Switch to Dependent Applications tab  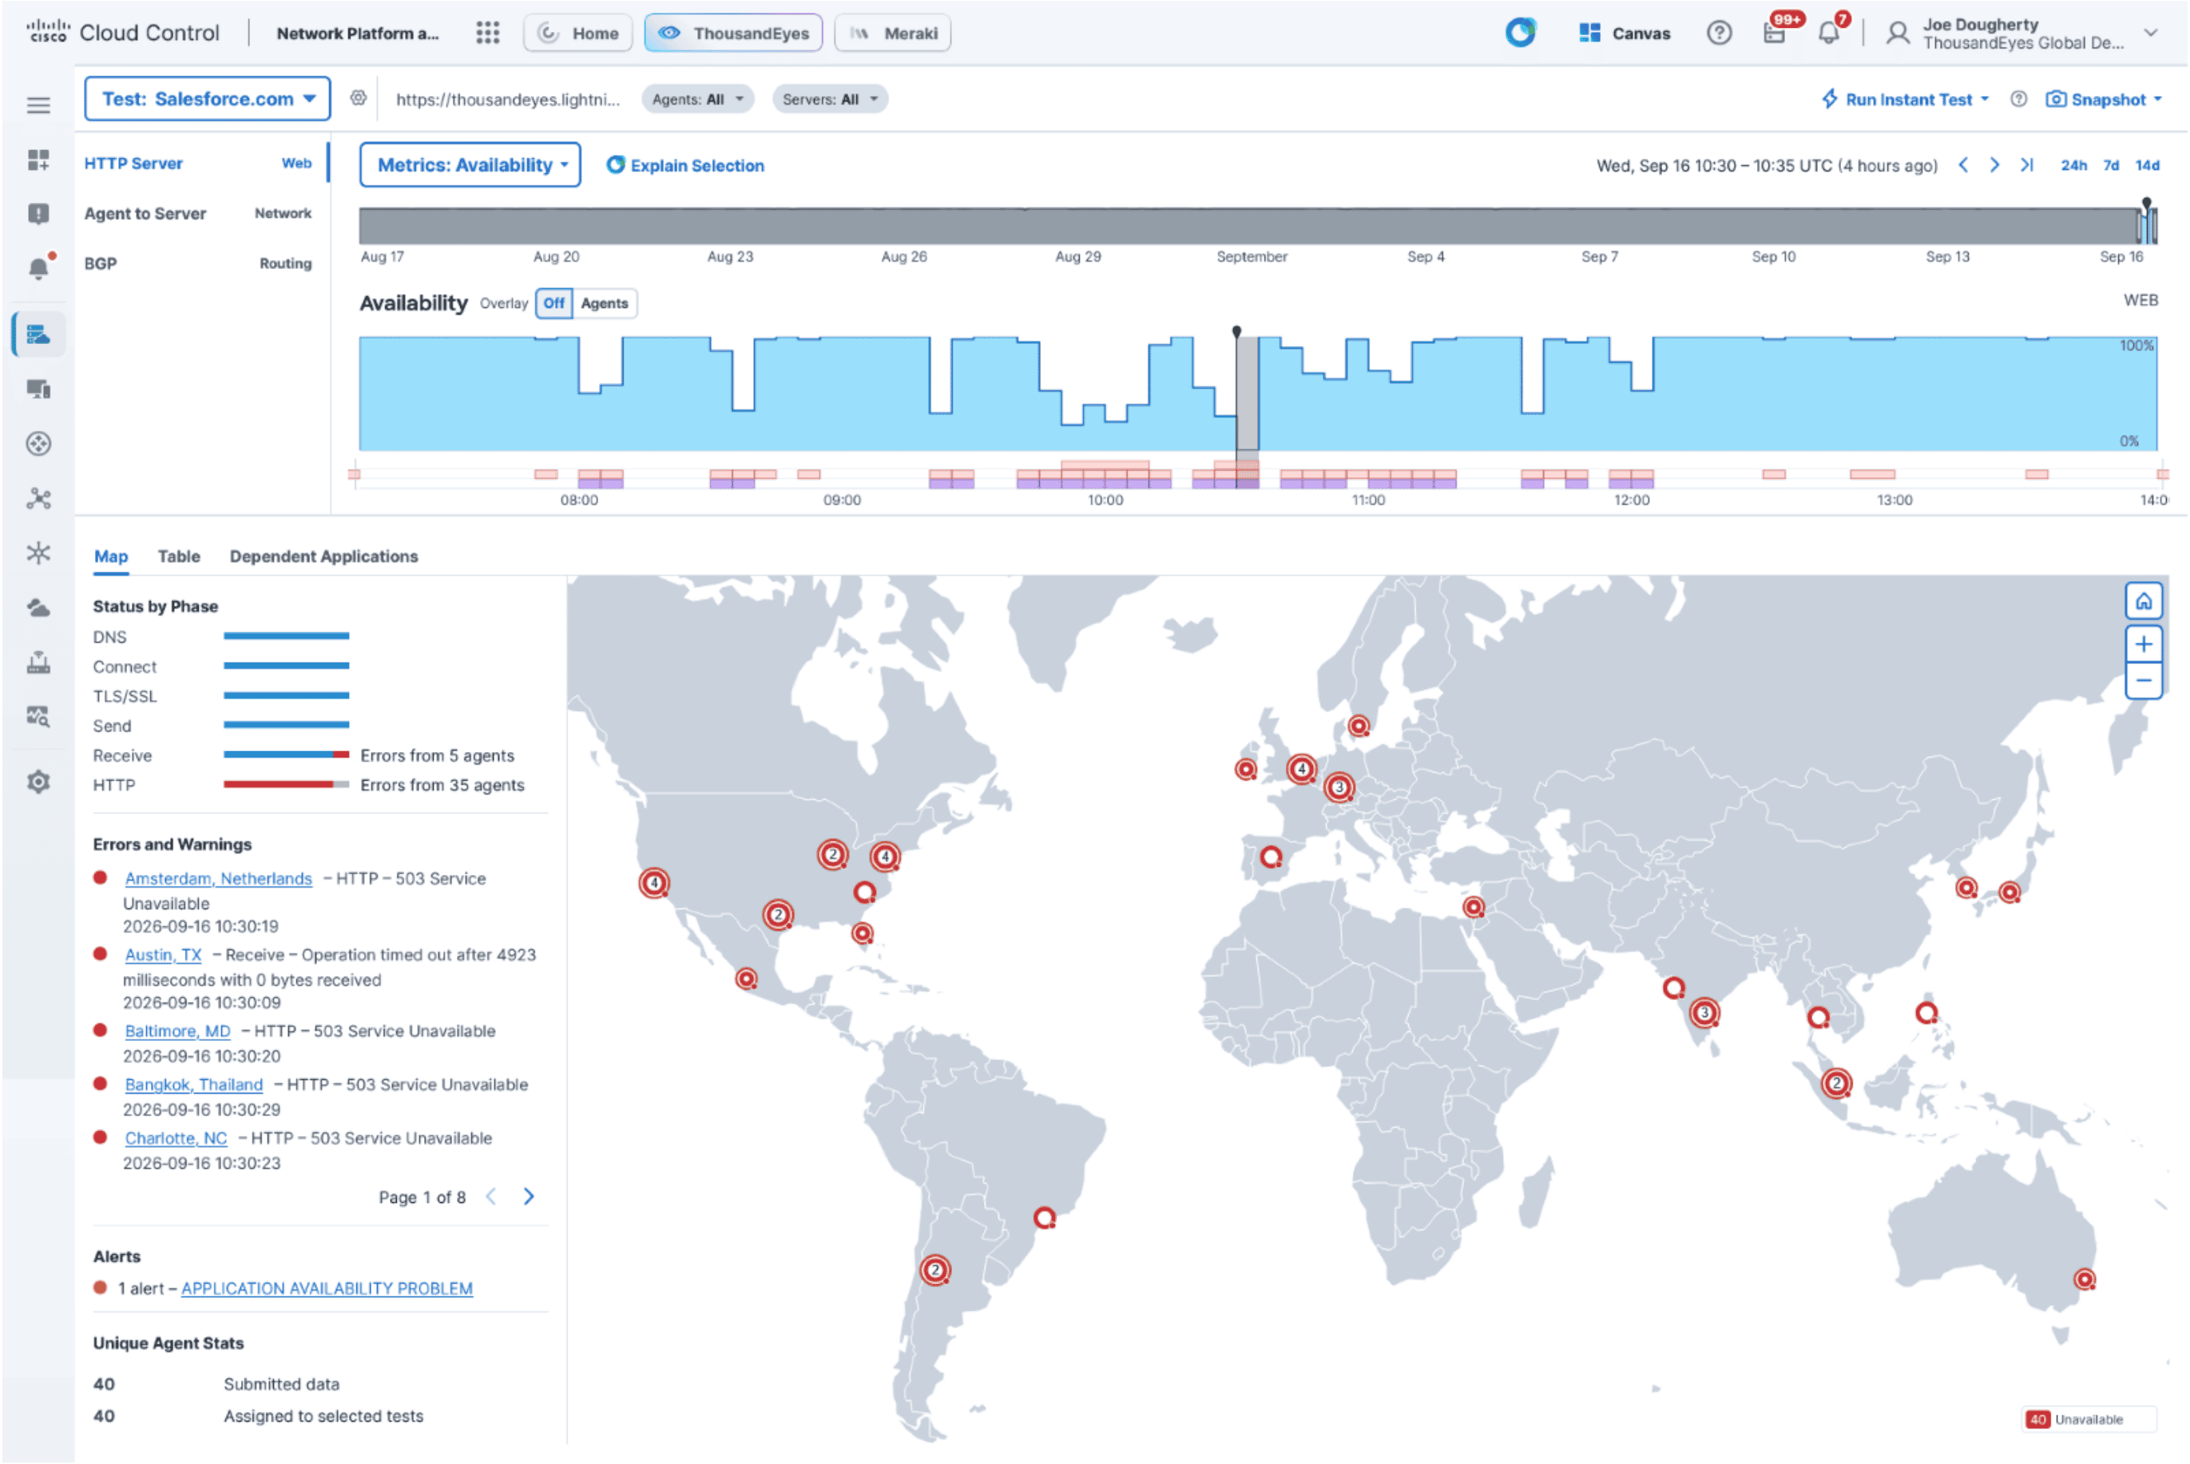coord(323,556)
